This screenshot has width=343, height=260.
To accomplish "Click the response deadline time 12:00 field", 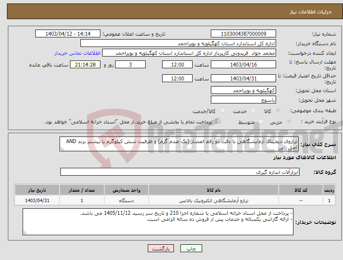I will pyautogui.click(x=177, y=64).
